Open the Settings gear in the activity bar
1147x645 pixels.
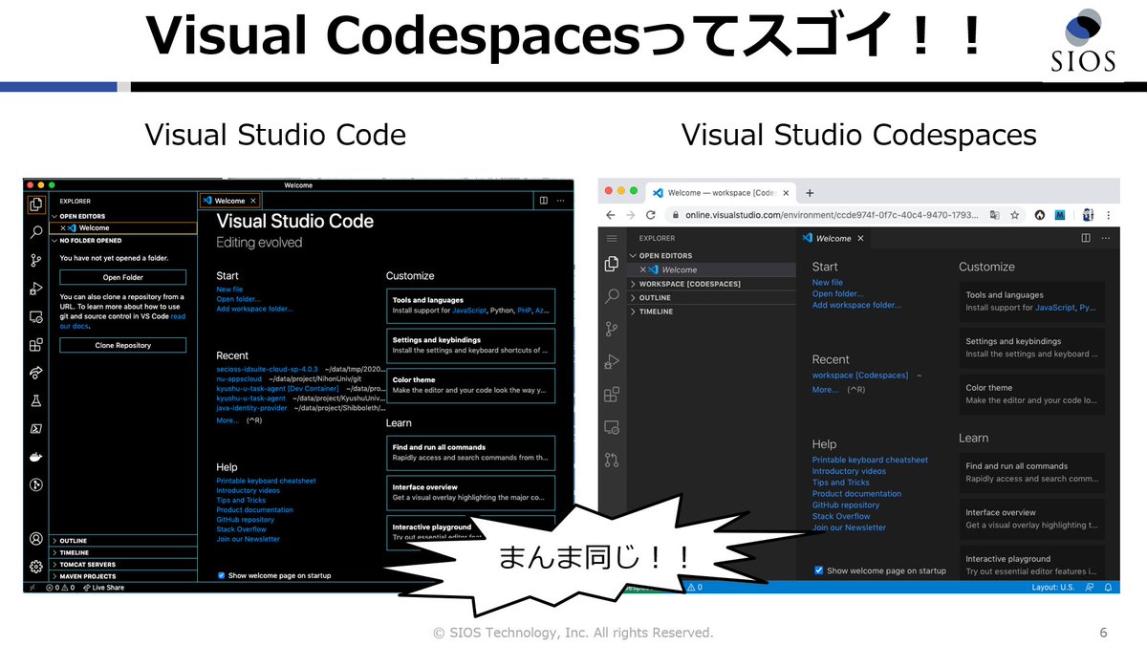(35, 565)
